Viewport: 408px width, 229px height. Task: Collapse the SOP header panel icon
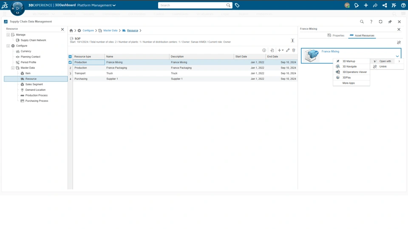coord(292,40)
